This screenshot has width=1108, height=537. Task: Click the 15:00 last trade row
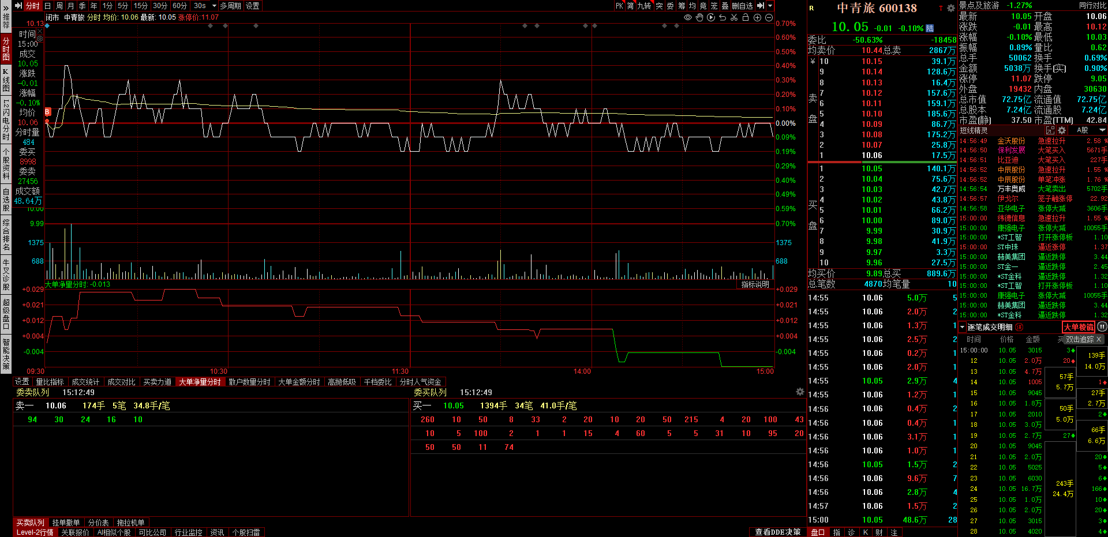tap(882, 520)
